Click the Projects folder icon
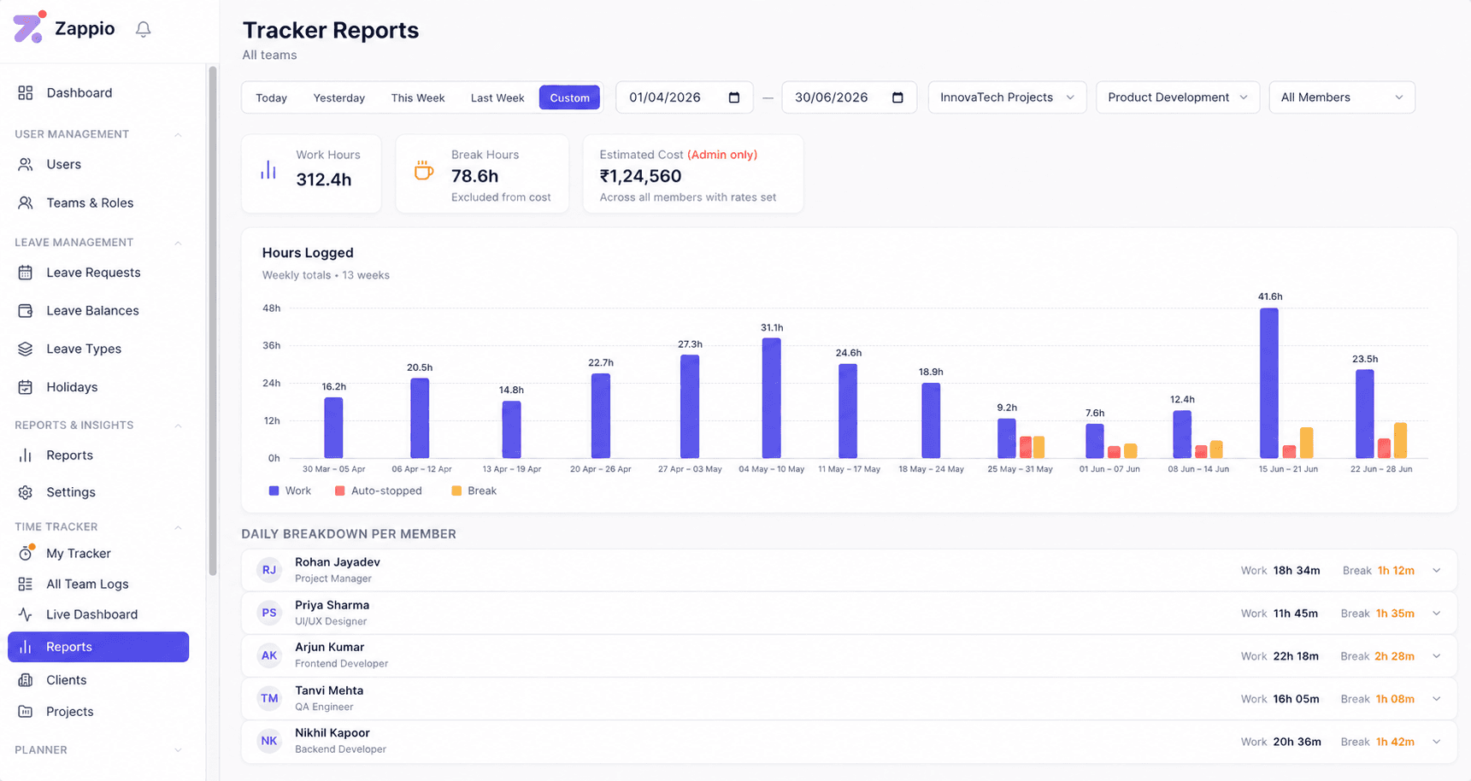Screen dimensions: 1471x781 point(26,711)
